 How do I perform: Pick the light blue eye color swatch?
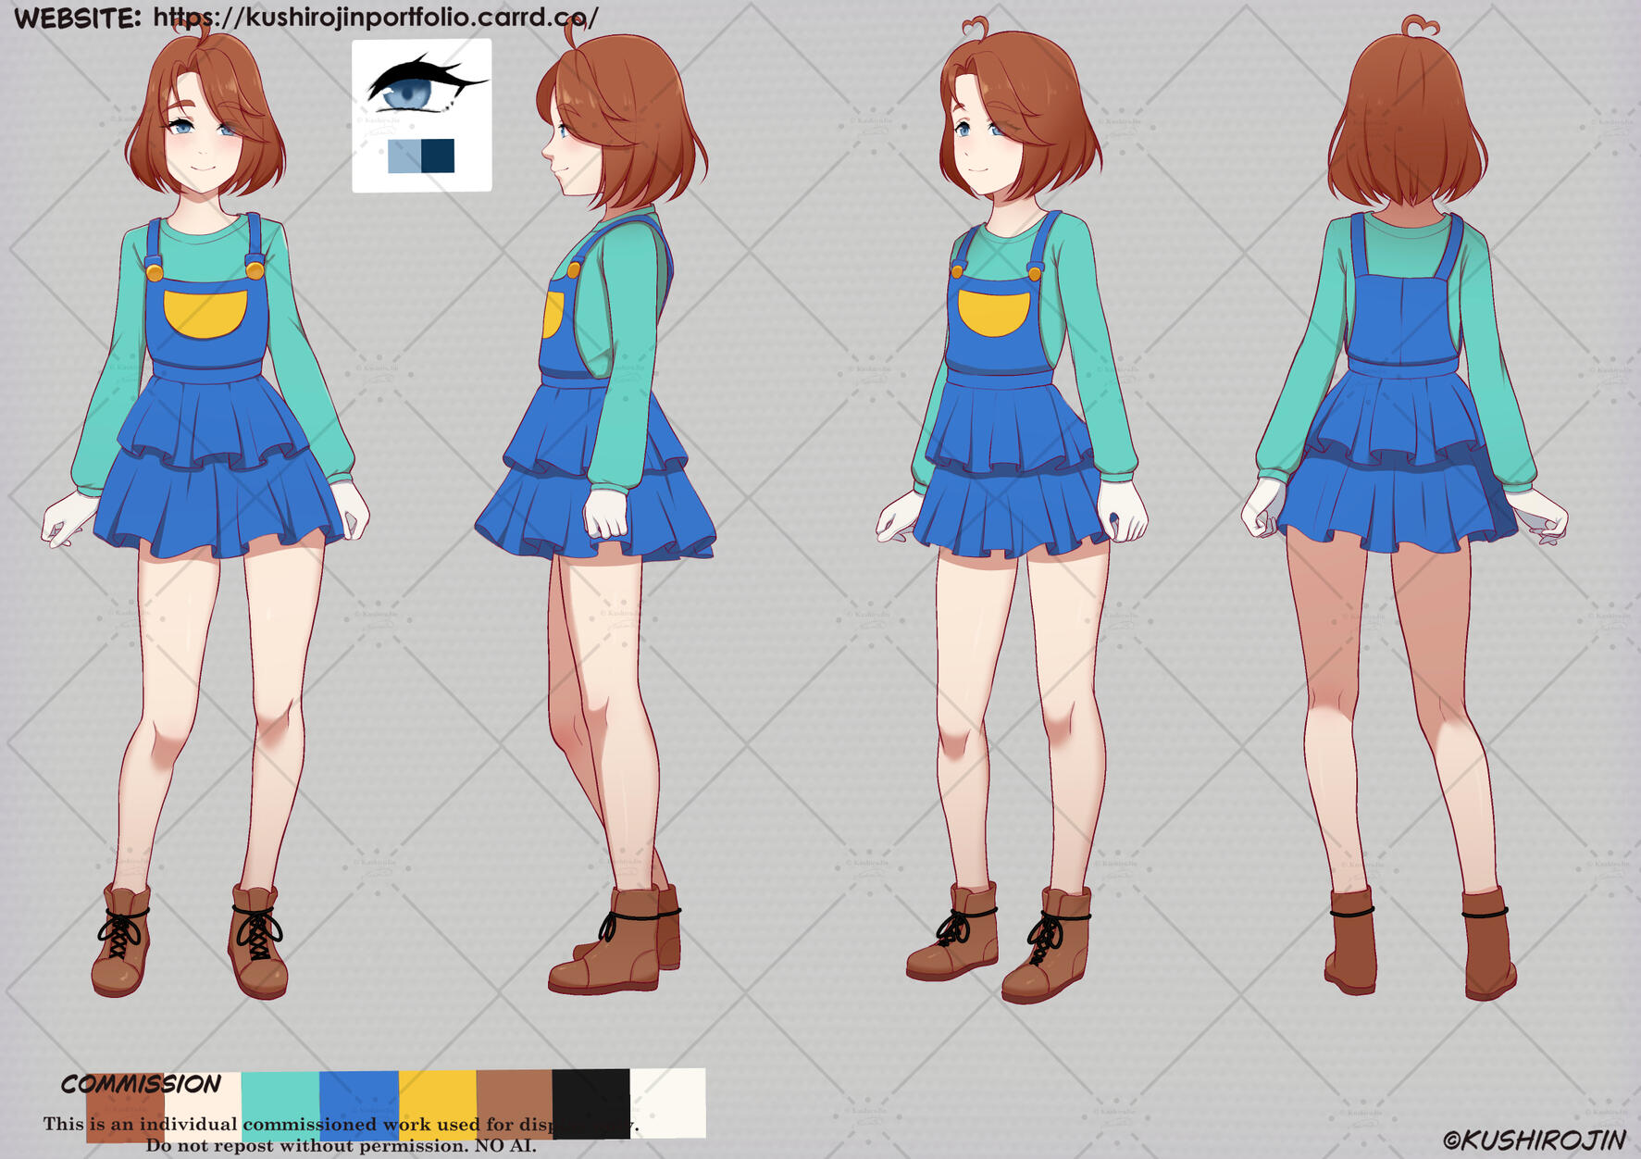404,156
